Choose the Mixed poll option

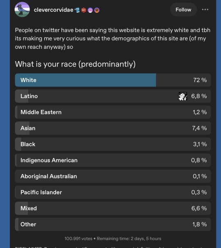(x=113, y=208)
